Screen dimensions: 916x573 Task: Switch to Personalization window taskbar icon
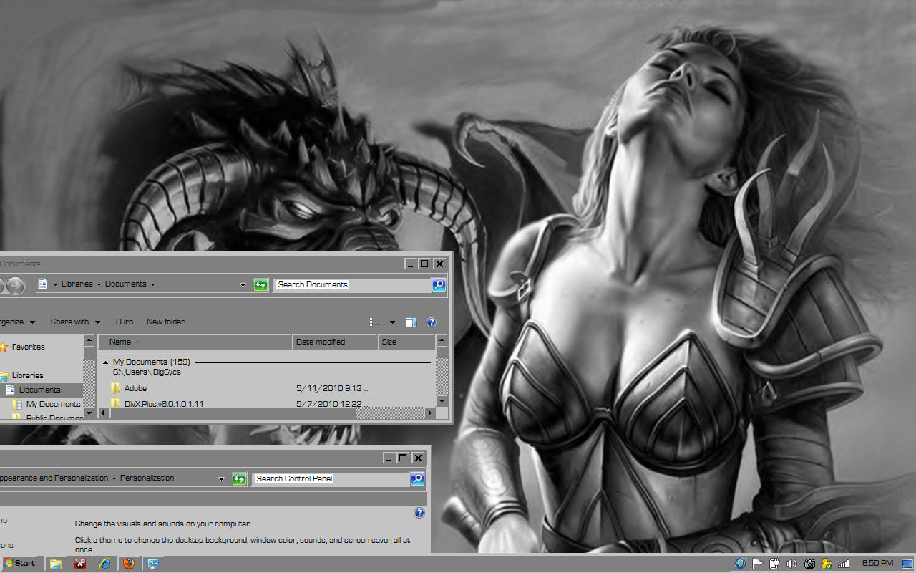[x=153, y=564]
